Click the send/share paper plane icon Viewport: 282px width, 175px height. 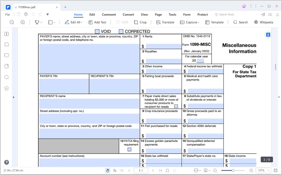(x=263, y=14)
